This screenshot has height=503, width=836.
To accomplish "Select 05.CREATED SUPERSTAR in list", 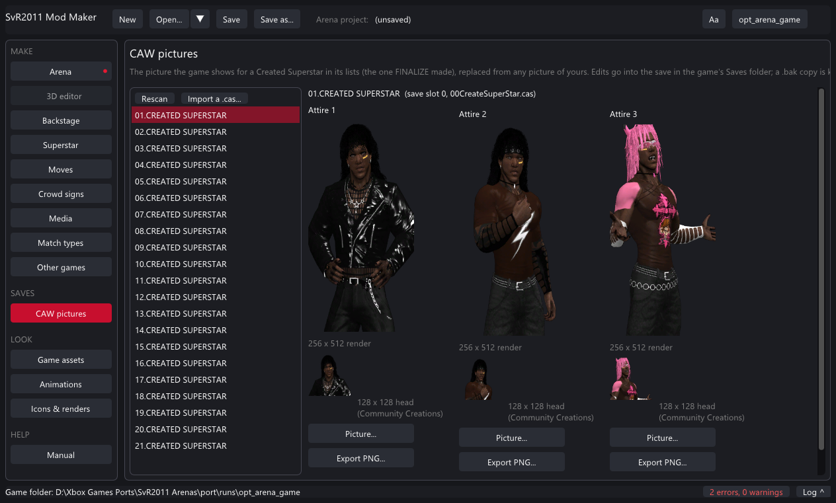I will click(216, 181).
